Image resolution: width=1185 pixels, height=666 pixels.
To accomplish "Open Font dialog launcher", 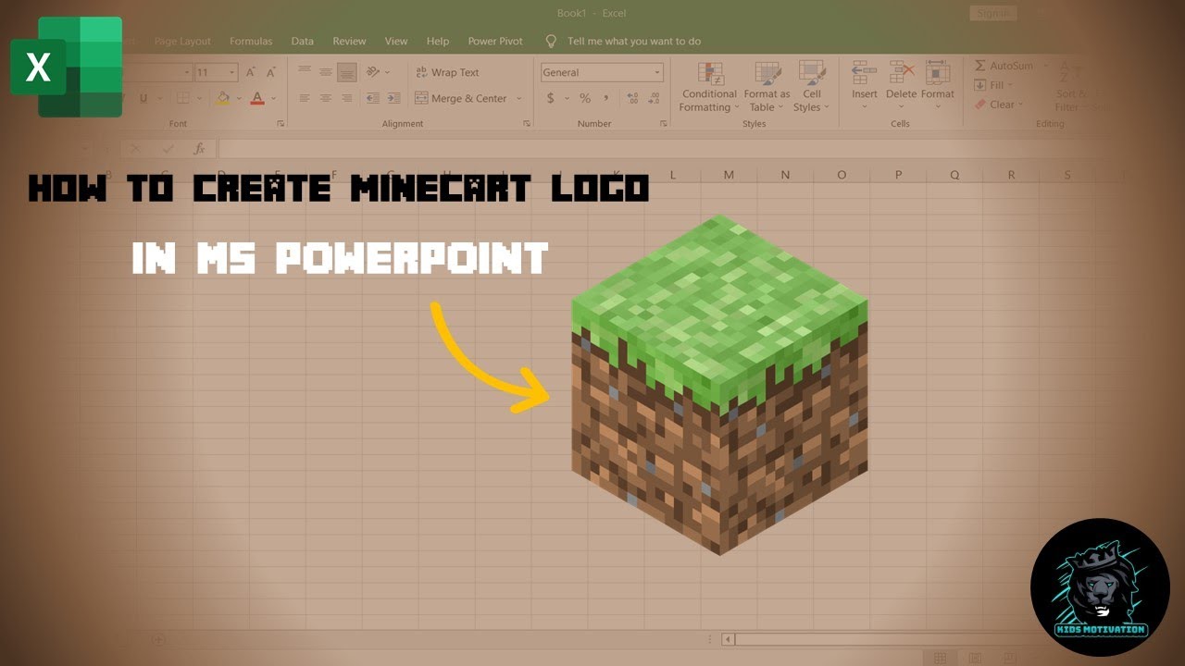I will [x=280, y=123].
